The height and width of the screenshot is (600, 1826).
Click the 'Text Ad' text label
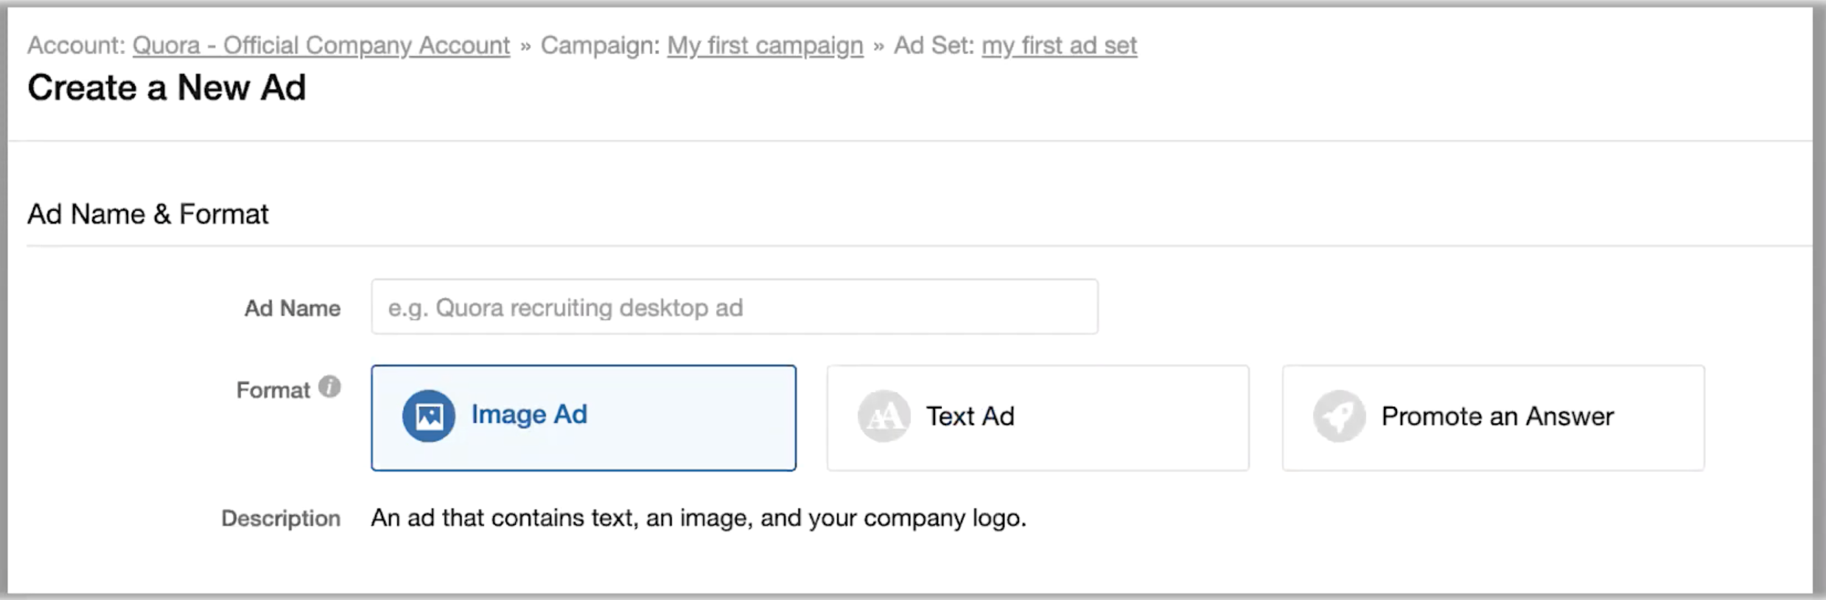(x=970, y=416)
